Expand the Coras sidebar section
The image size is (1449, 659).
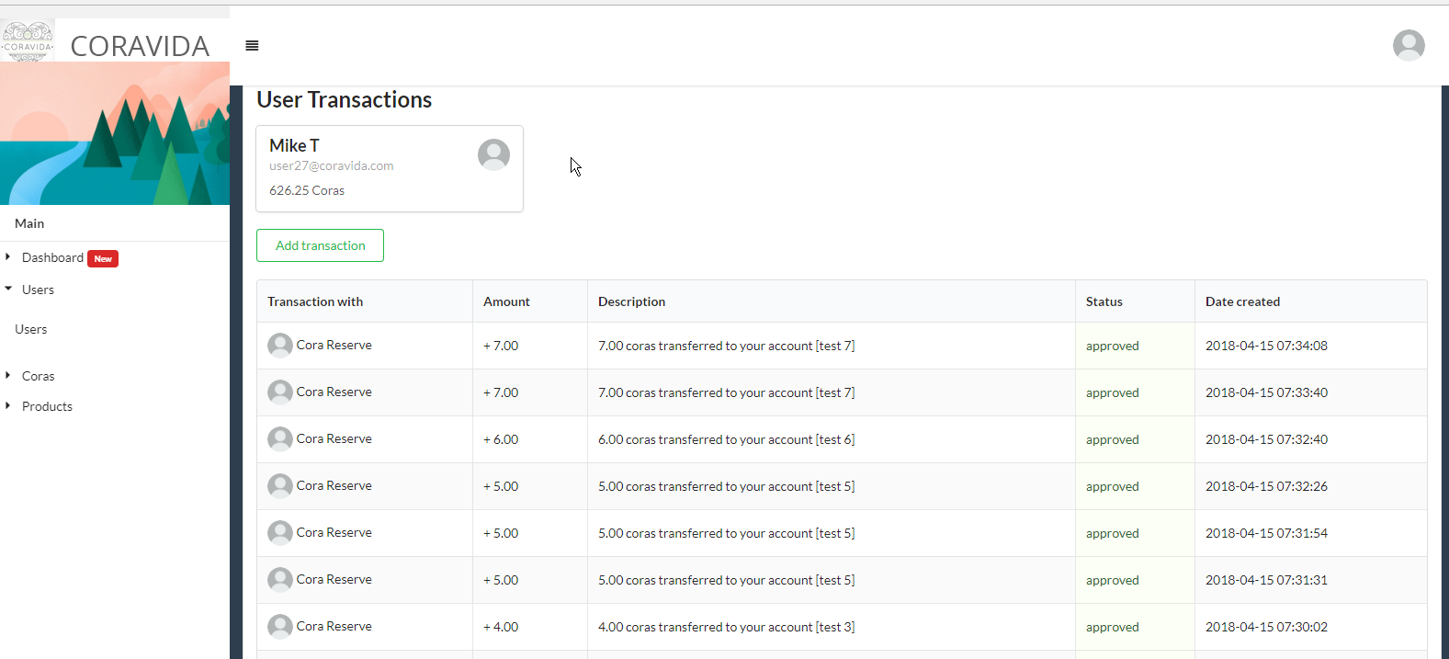(x=38, y=376)
